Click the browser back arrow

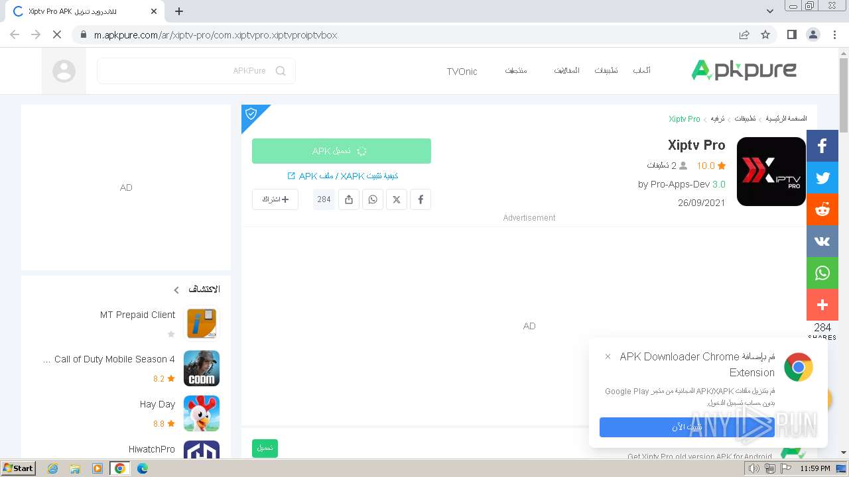15,34
